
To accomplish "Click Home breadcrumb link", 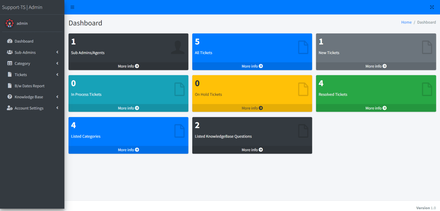I will coord(406,22).
